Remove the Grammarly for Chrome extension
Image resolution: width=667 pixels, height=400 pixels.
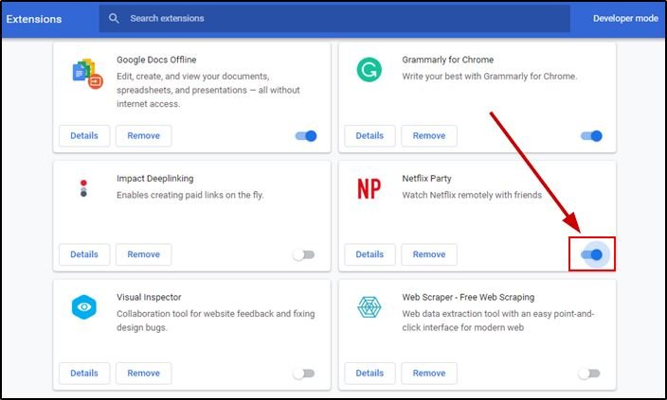point(429,136)
